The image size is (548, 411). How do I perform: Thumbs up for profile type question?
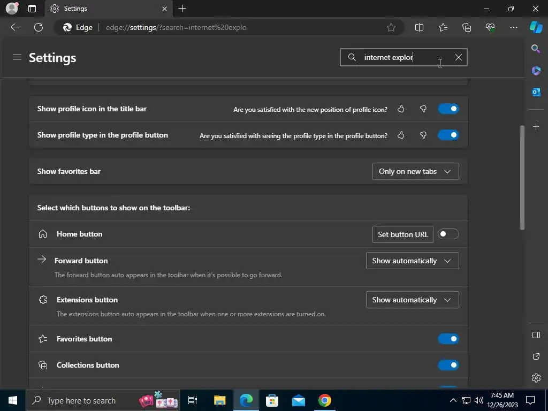coord(401,135)
